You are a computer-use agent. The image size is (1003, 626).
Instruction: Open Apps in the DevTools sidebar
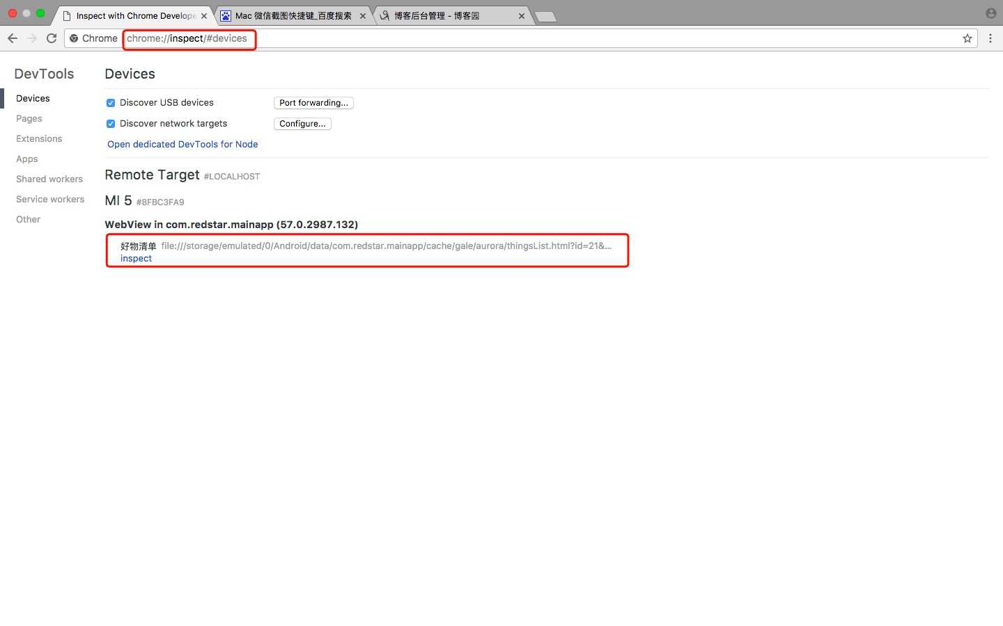[x=27, y=159]
